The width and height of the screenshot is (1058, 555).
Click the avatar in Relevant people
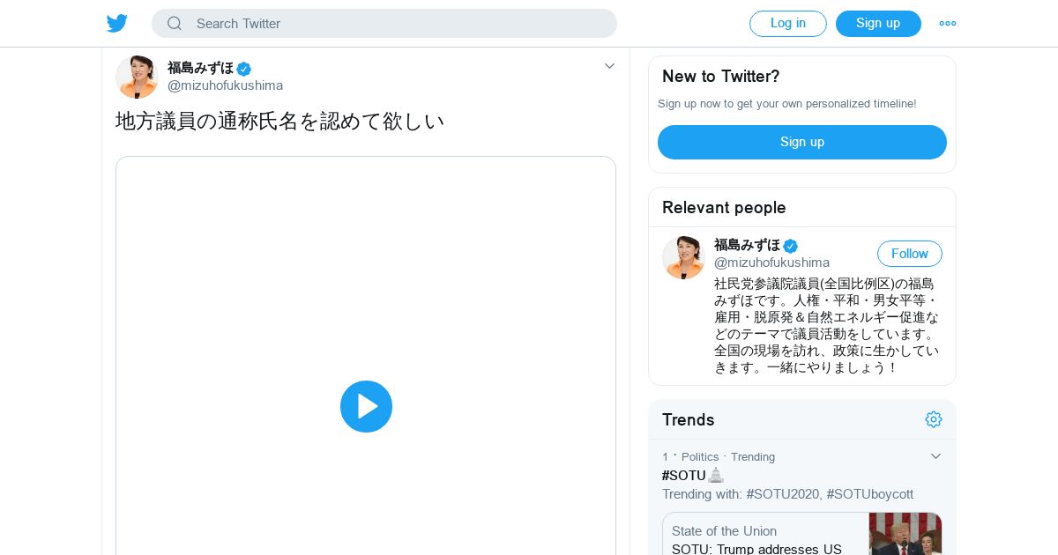pyautogui.click(x=683, y=257)
